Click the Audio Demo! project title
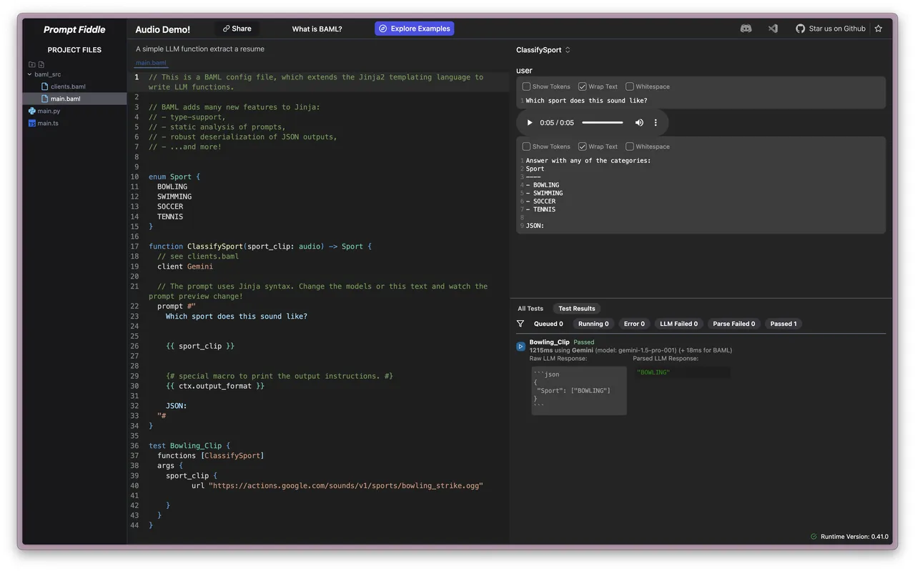 163,30
